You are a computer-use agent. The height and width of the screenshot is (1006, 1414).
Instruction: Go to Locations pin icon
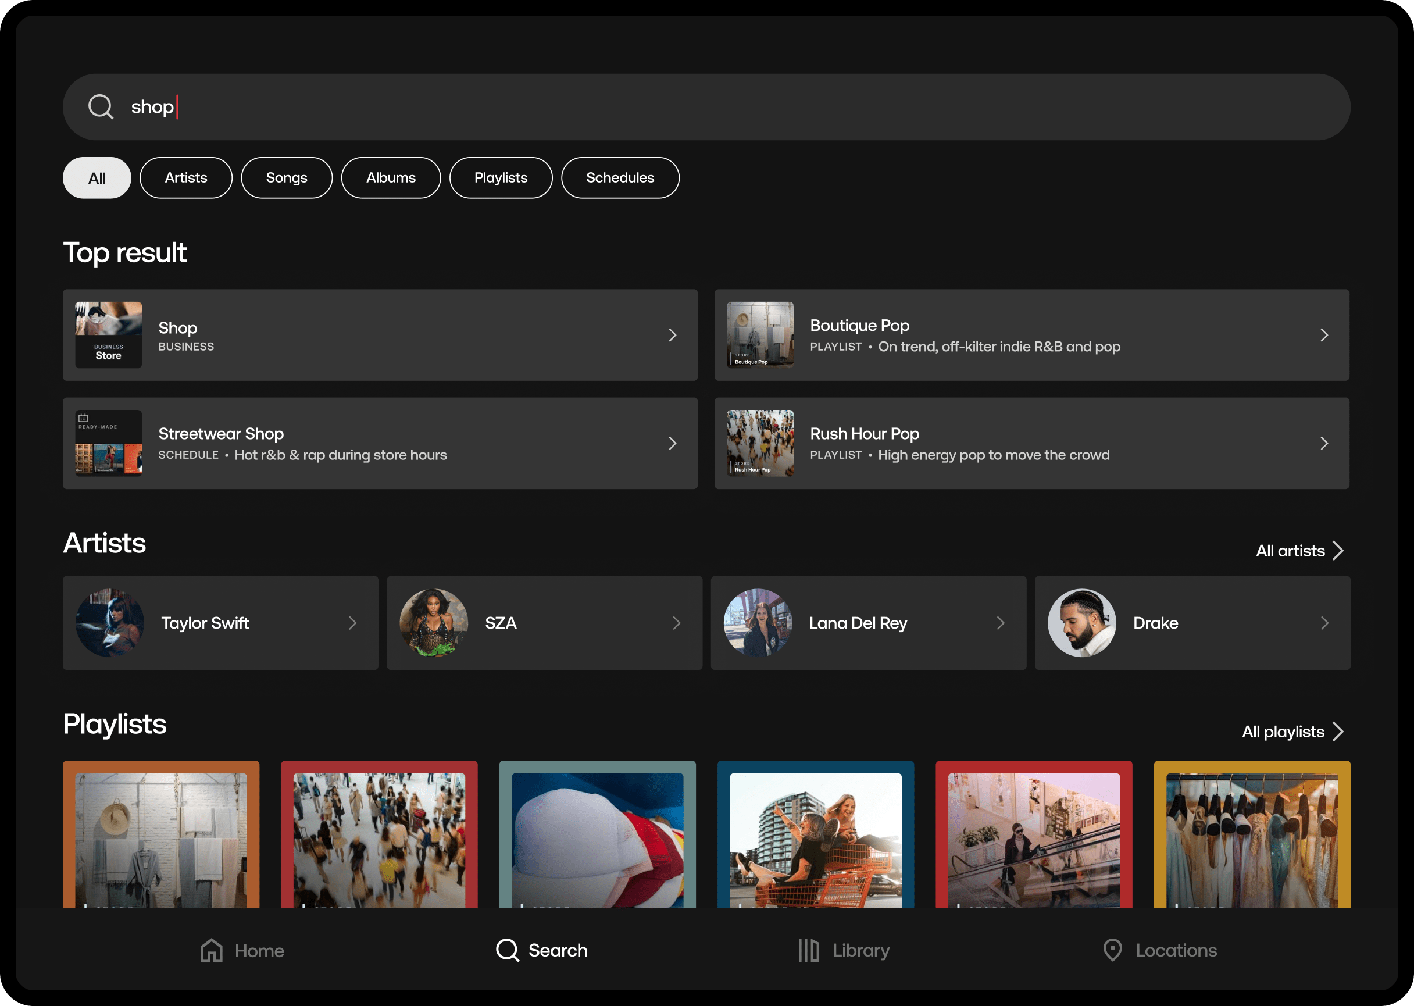1112,950
